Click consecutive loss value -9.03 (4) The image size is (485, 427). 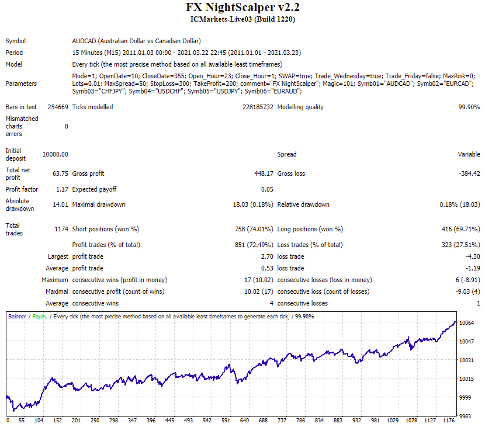click(467, 291)
